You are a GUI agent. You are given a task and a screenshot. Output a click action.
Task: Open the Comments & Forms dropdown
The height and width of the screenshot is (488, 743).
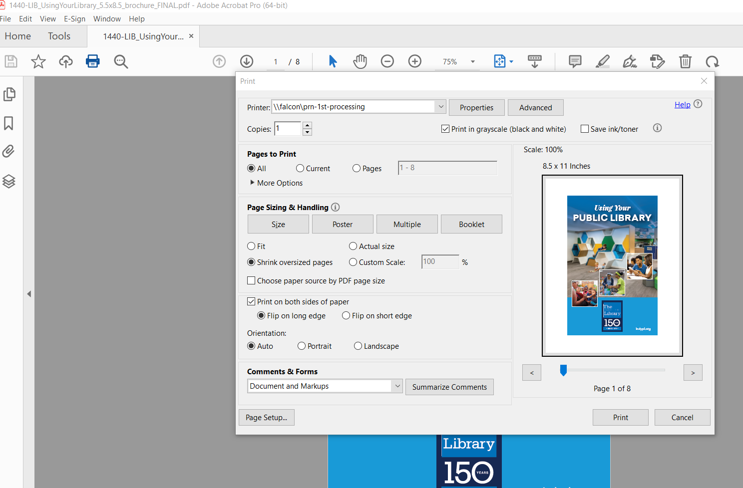point(397,386)
